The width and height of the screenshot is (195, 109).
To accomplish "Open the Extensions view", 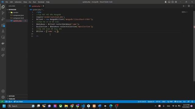I will 3,25.
